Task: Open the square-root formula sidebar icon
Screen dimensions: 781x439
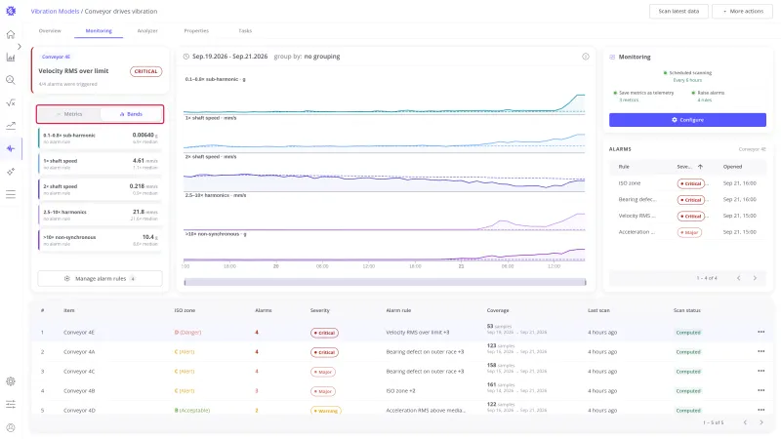Action: pos(11,102)
